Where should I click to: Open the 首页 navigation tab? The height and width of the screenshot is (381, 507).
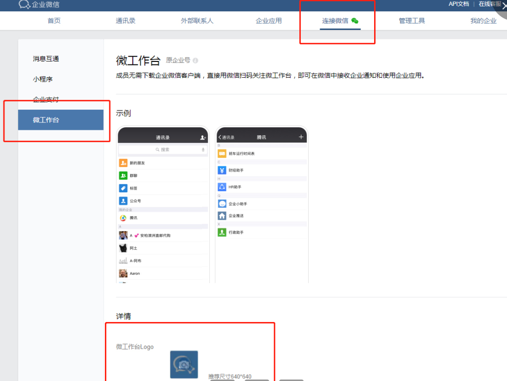[x=54, y=21]
